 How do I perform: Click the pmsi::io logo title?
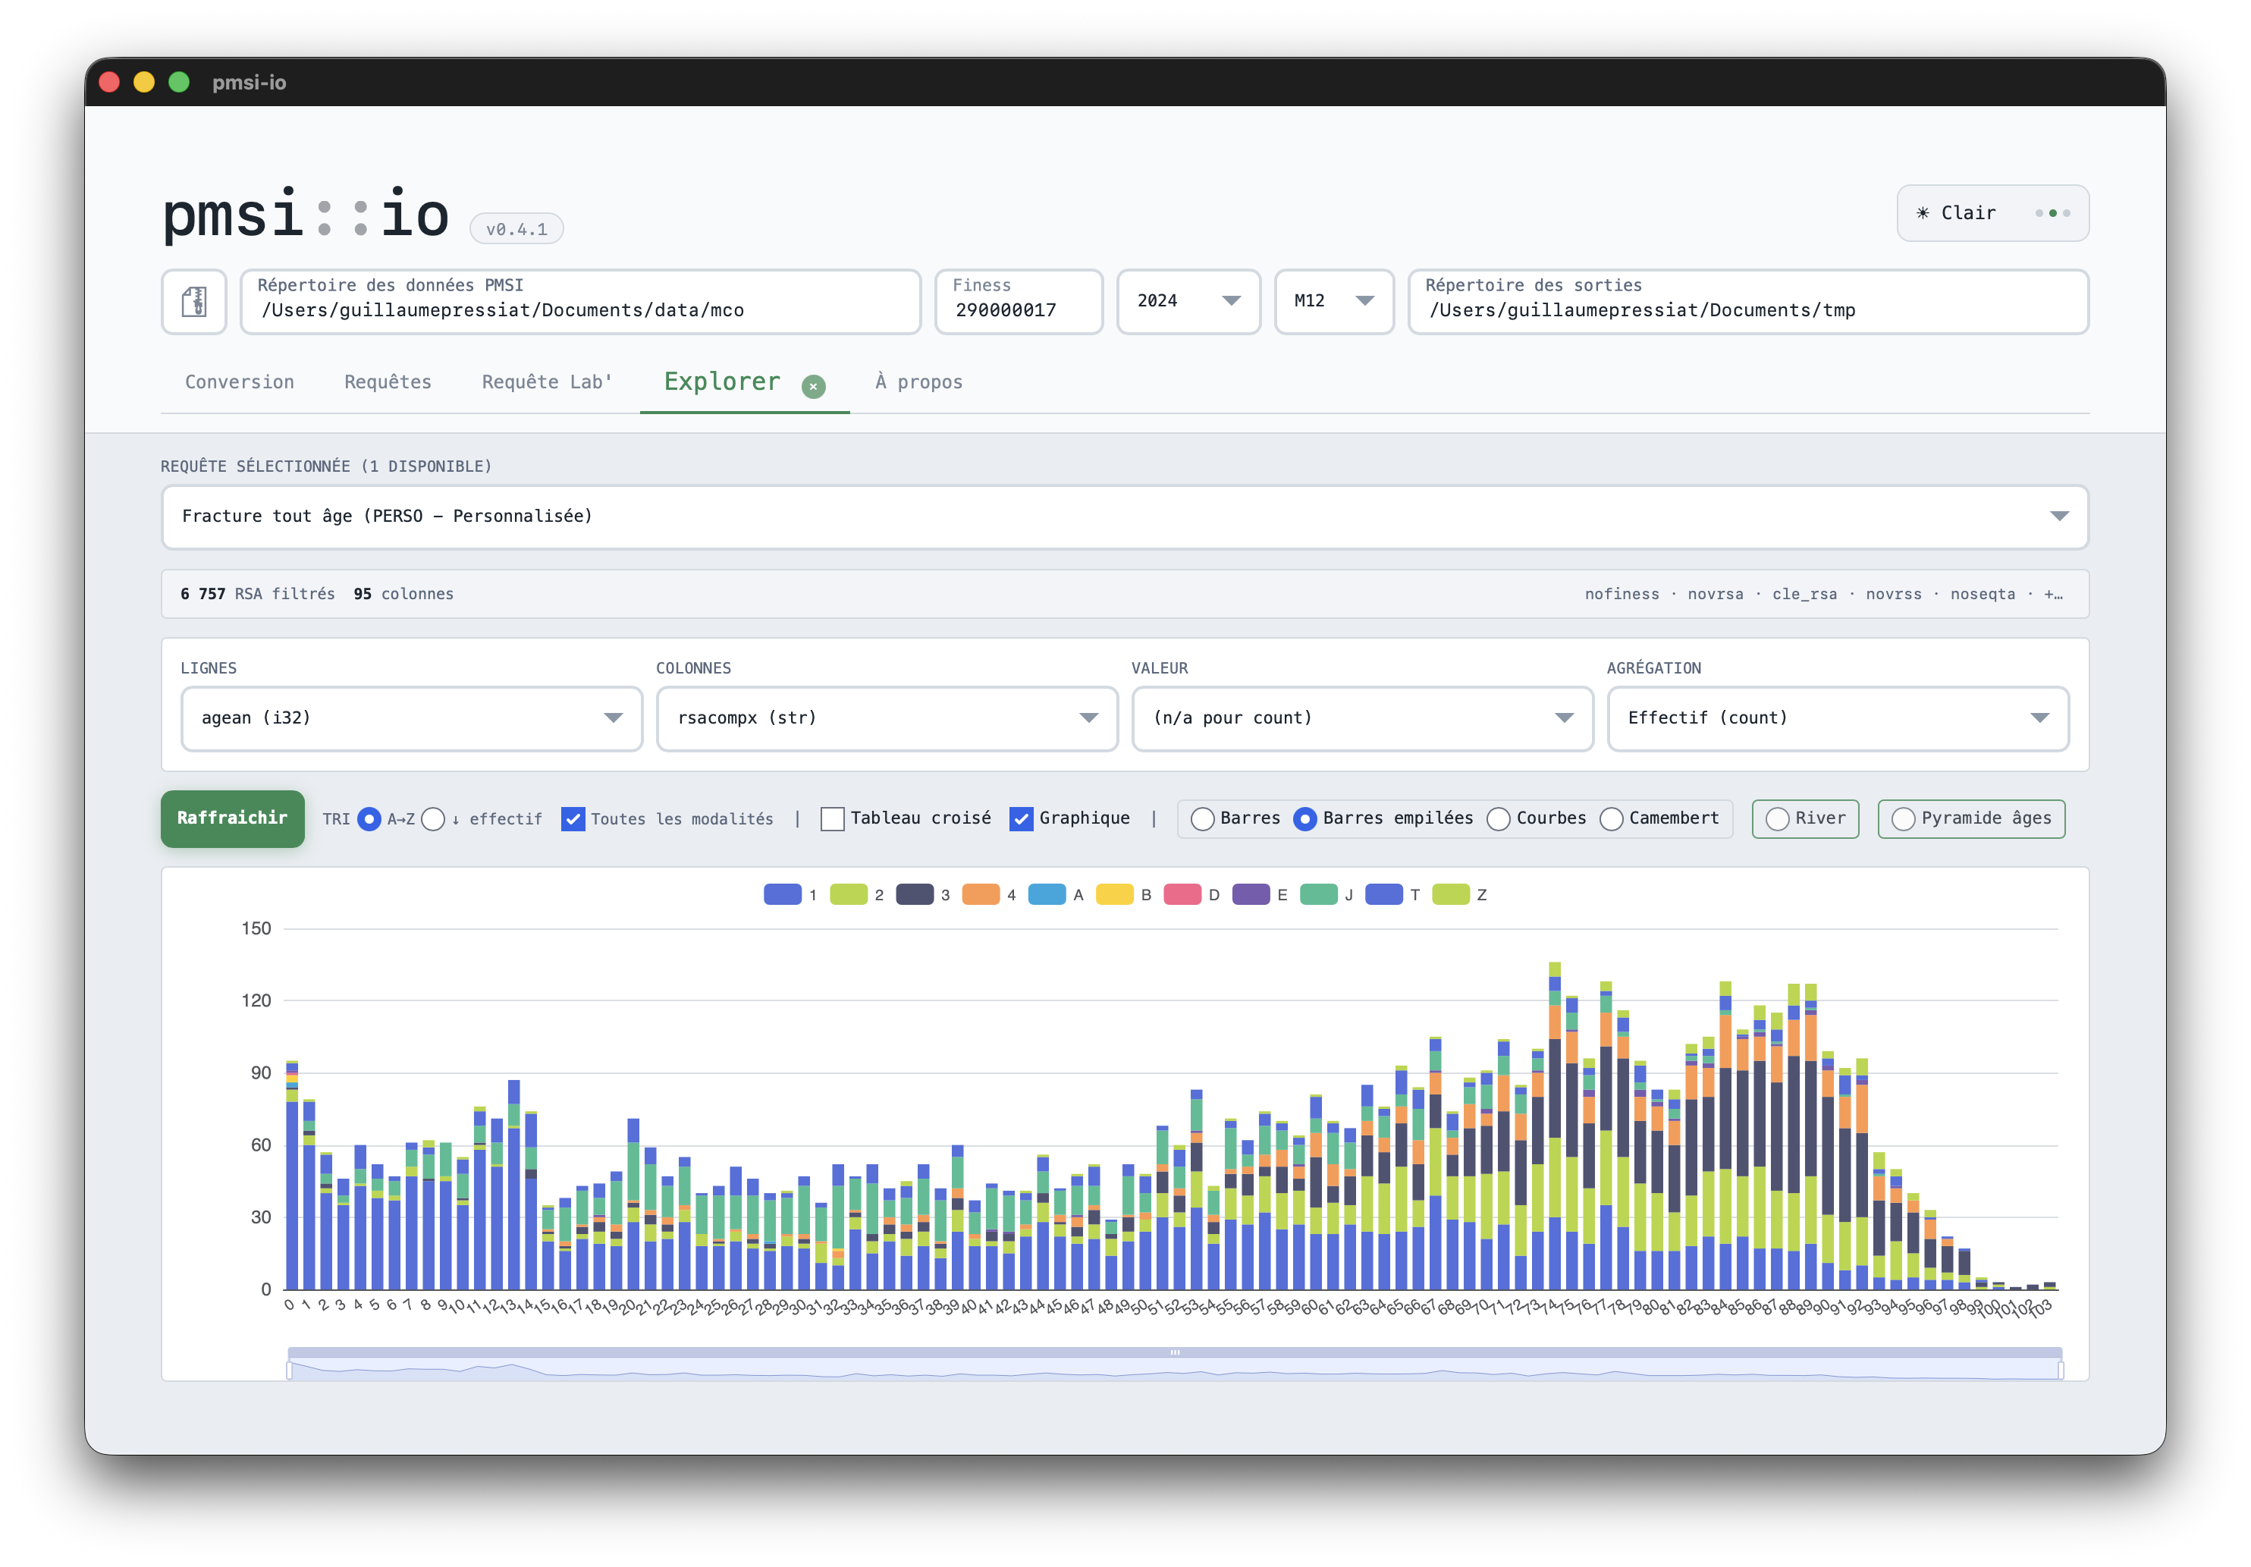click(306, 215)
